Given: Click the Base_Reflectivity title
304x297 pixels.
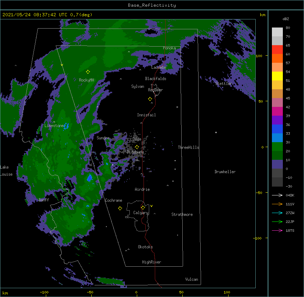Looking at the screenshot, I should 152,5.
